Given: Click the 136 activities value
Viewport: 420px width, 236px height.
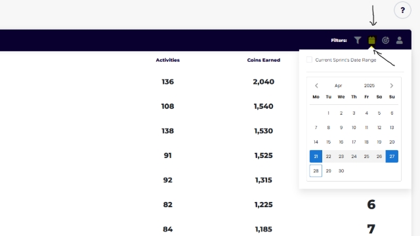Looking at the screenshot, I should point(168,81).
